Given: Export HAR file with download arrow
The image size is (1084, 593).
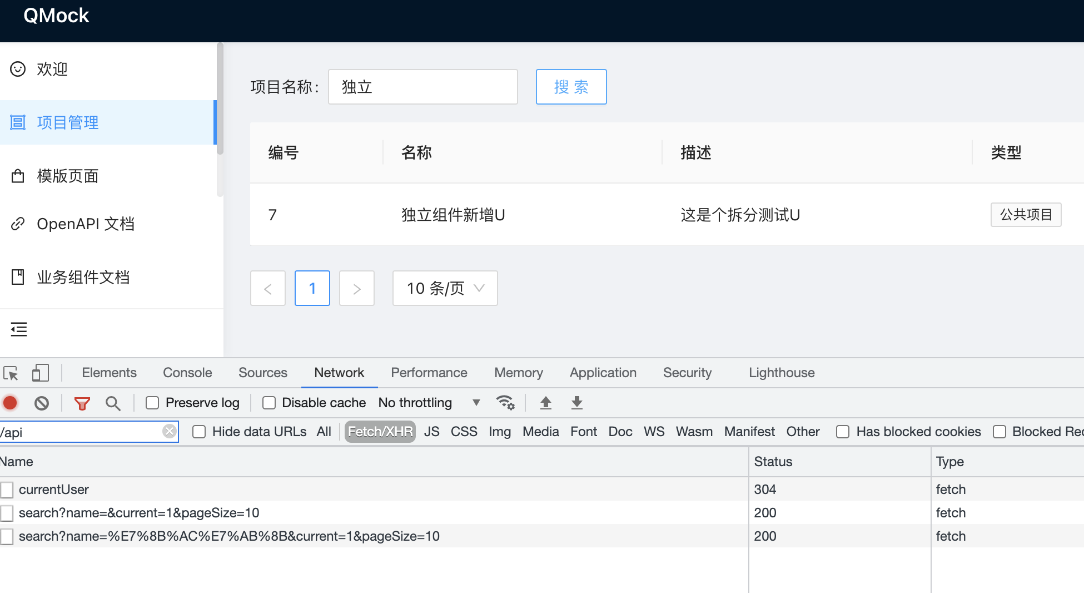Looking at the screenshot, I should 577,402.
